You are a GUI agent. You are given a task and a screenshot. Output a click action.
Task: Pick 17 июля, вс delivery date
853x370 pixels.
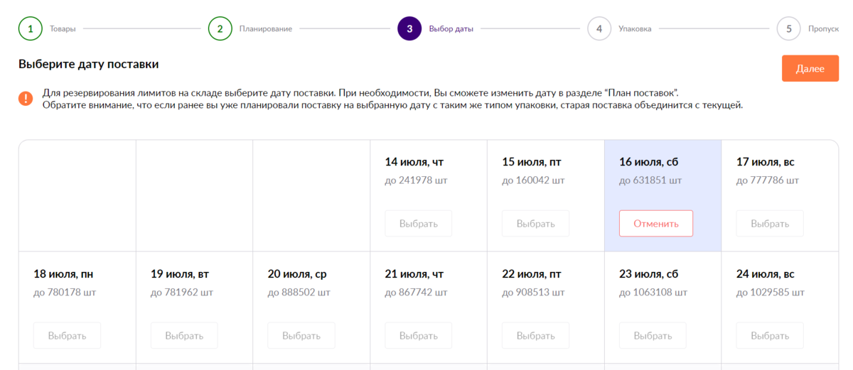point(770,224)
